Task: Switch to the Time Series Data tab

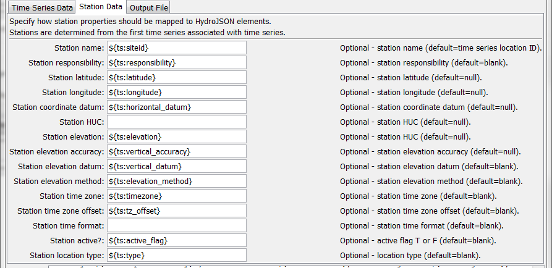Action: point(42,8)
